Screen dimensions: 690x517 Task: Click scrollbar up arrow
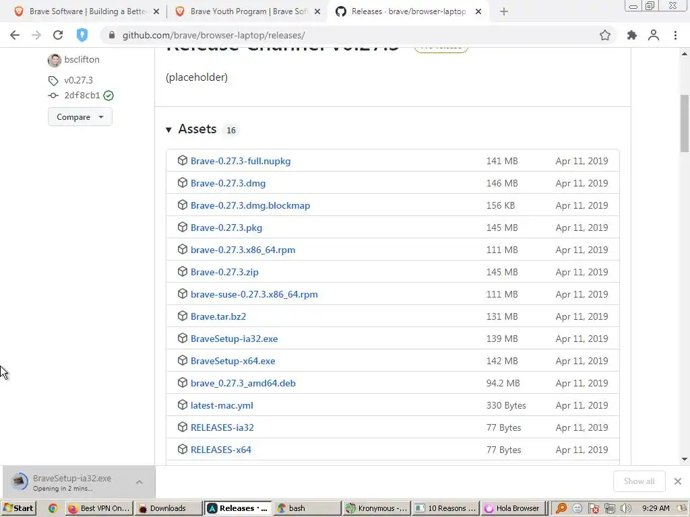685,54
